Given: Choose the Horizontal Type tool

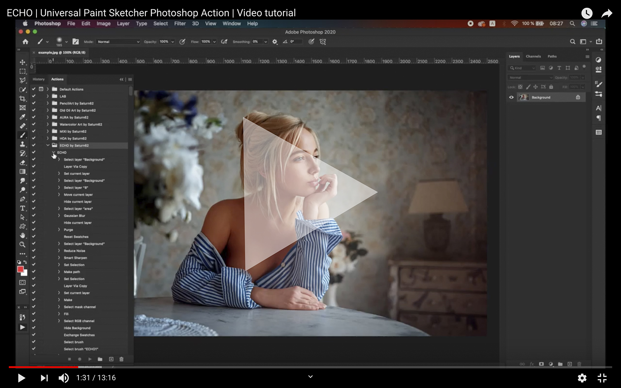Looking at the screenshot, I should [x=23, y=208].
